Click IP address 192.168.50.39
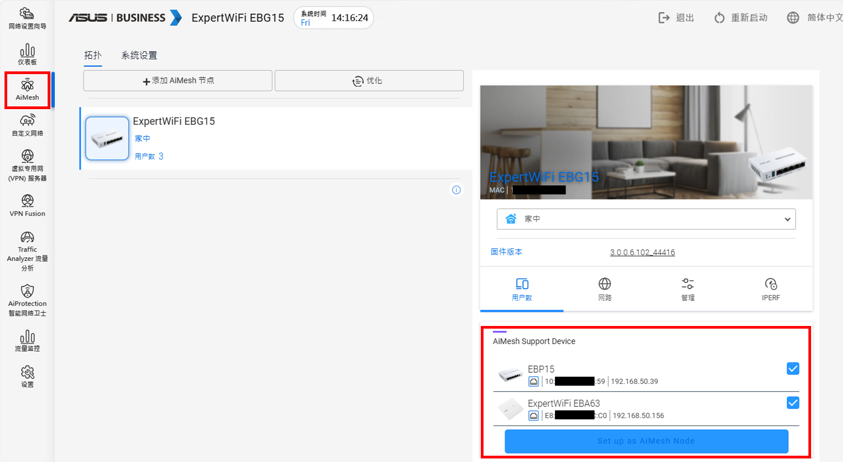The height and width of the screenshot is (462, 843). [x=634, y=382]
